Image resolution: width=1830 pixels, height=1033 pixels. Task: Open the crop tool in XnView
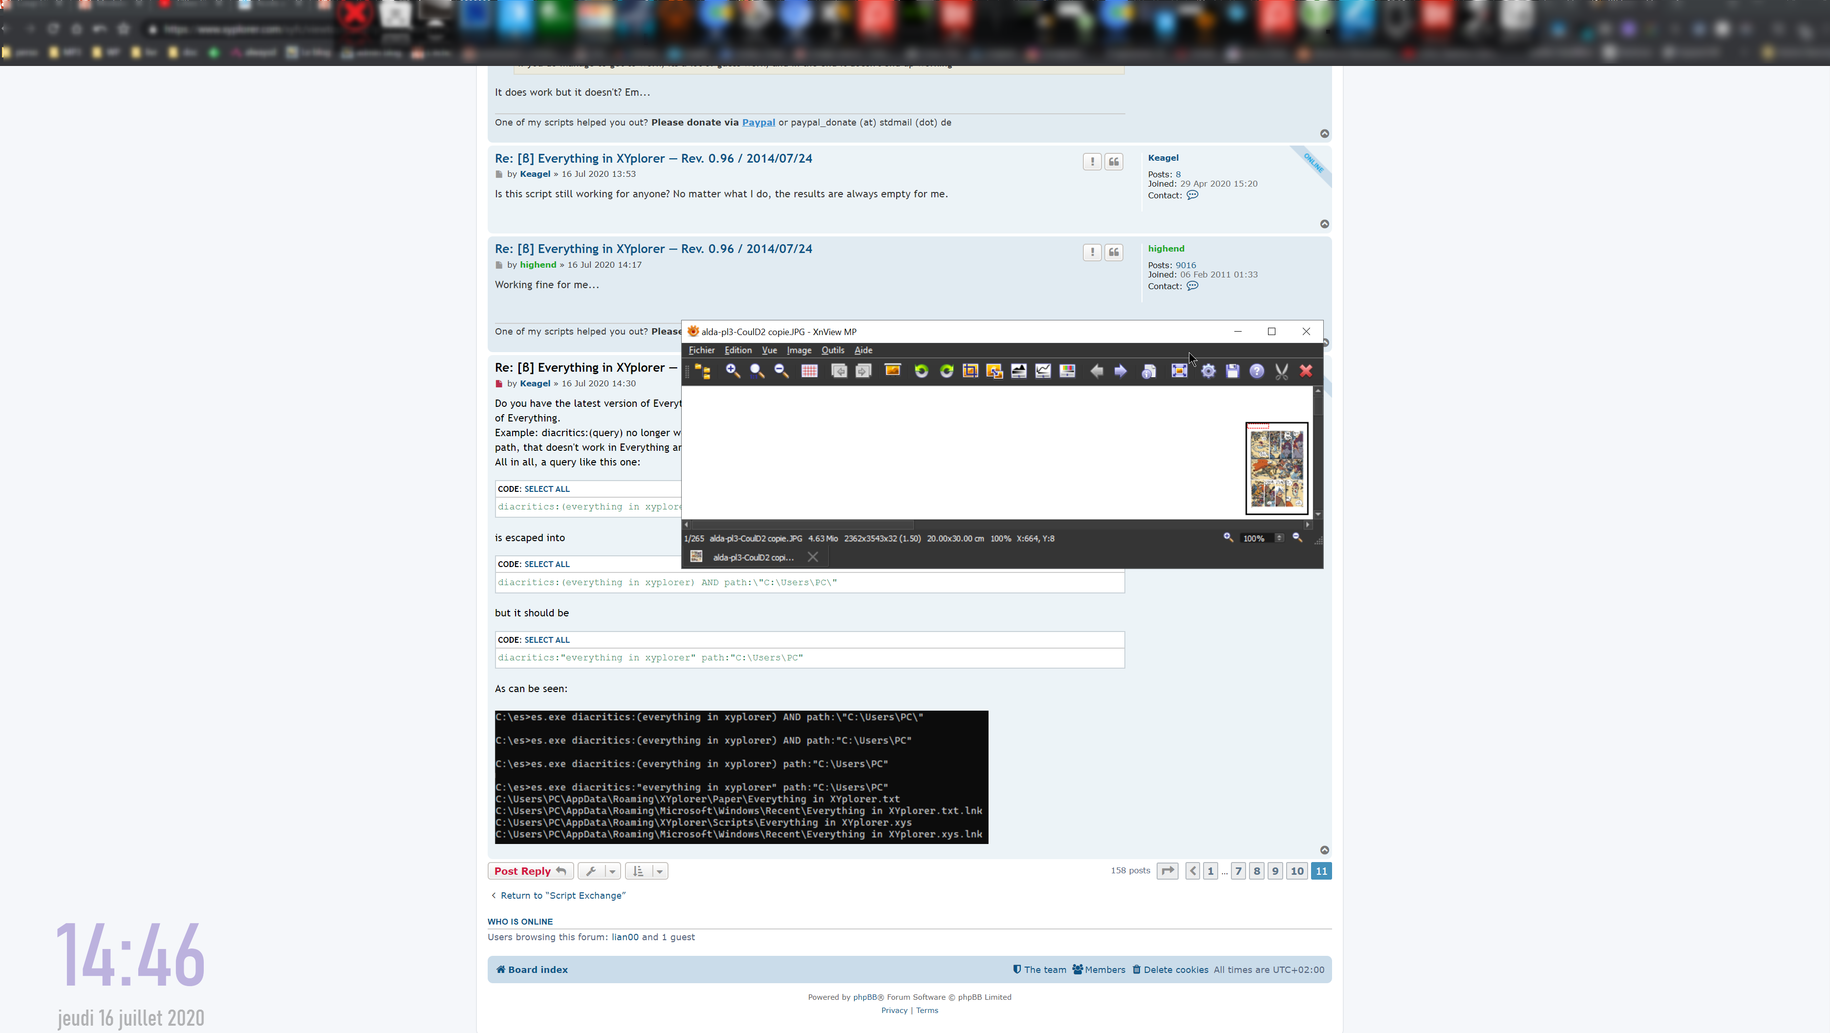click(x=969, y=371)
